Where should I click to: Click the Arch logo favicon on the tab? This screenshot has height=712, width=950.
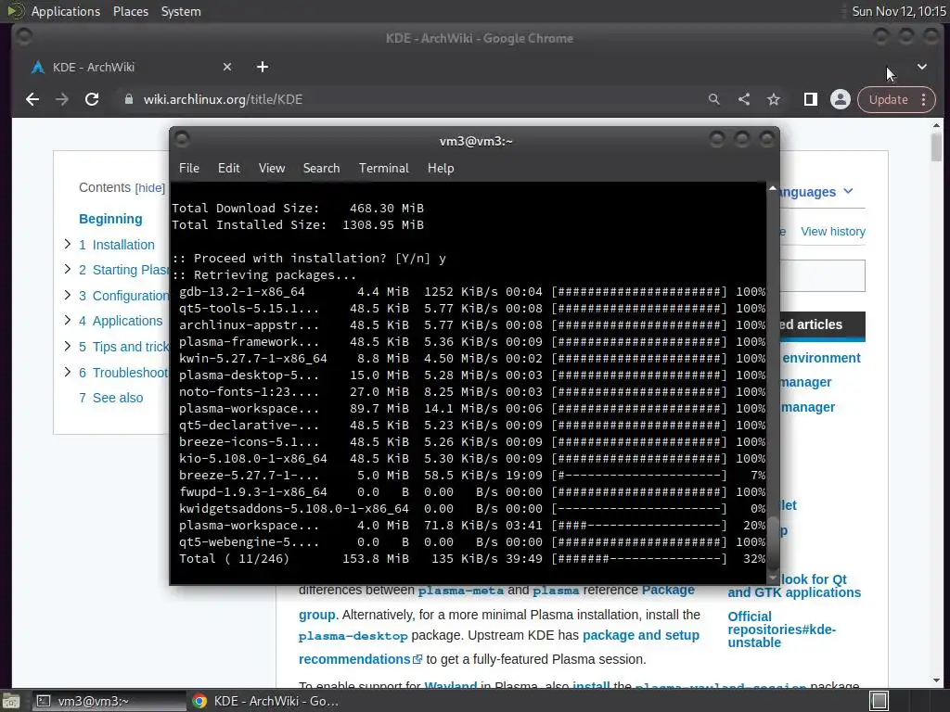pos(37,67)
